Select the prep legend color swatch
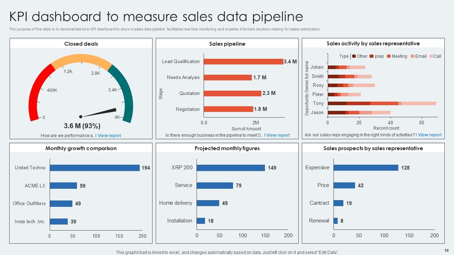454x255 pixels. click(x=372, y=56)
